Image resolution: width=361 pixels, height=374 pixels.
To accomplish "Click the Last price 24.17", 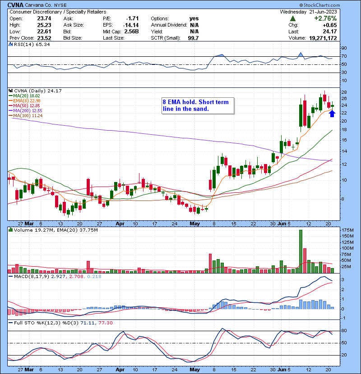I will (330, 32).
